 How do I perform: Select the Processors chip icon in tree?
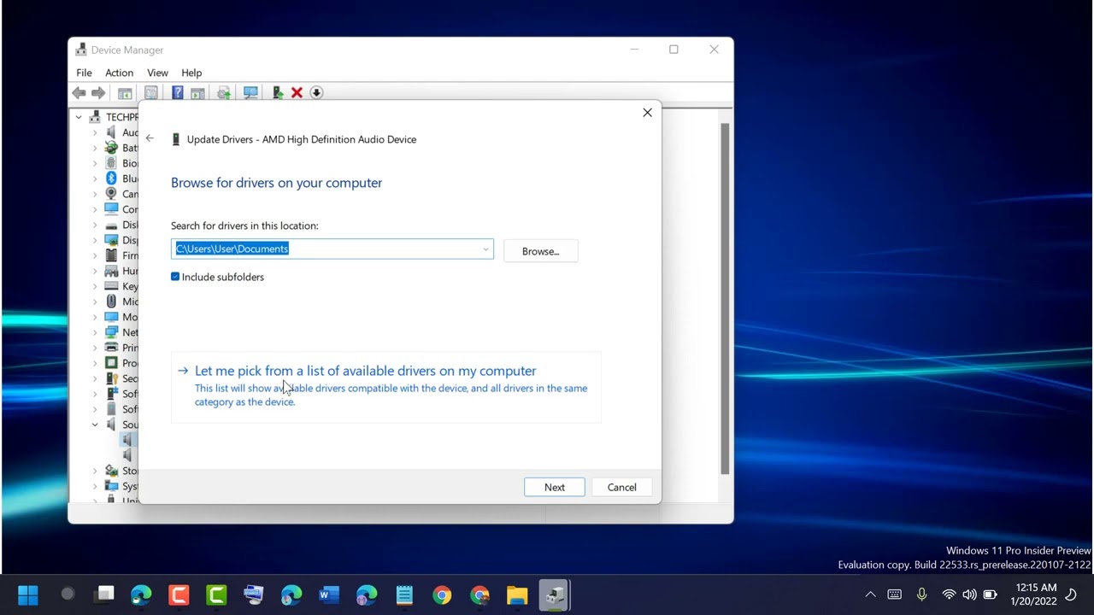(x=111, y=363)
